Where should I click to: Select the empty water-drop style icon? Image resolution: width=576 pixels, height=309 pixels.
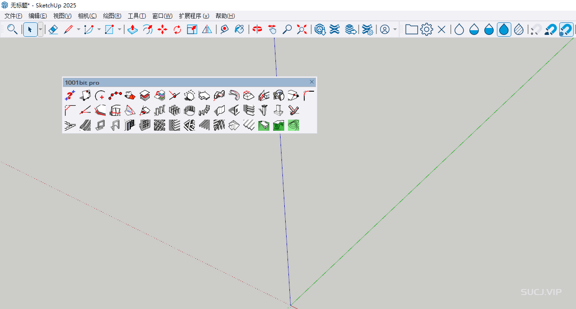pyautogui.click(x=459, y=29)
